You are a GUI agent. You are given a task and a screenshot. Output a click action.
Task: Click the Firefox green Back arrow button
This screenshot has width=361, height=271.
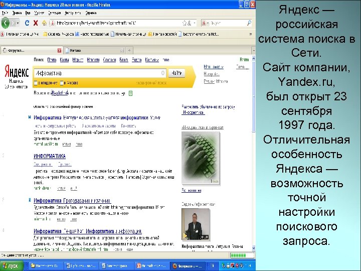click(5, 23)
